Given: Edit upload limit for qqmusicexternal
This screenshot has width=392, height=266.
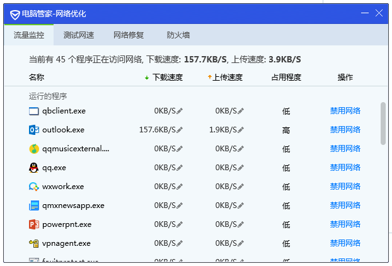Looking at the screenshot, I should [x=241, y=149].
